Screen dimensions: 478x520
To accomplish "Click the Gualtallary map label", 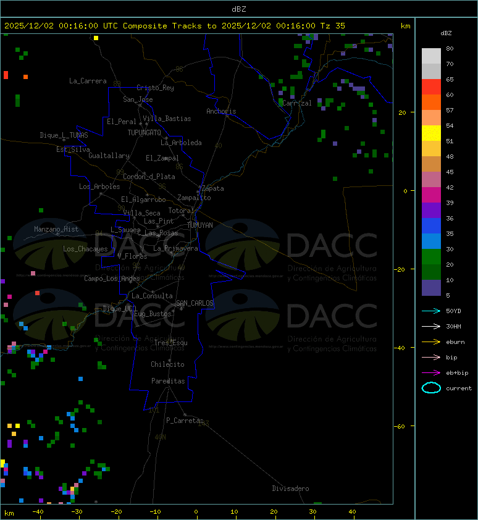I will (109, 156).
